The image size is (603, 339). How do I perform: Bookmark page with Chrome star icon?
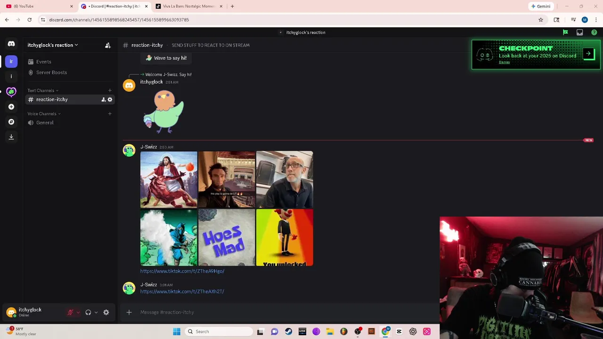541,20
